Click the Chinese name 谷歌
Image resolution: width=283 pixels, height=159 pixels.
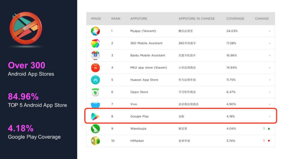pos(181,117)
